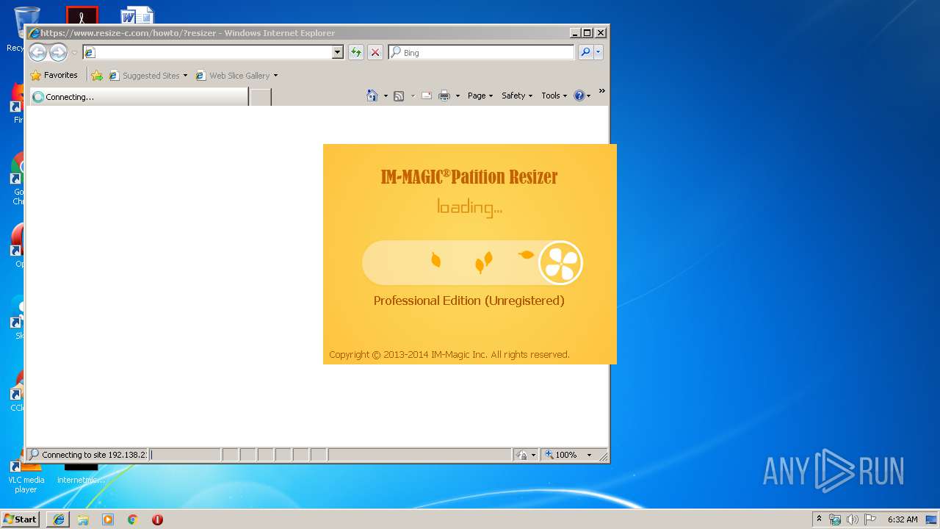Open the Tools menu
The height and width of the screenshot is (529, 940).
point(554,96)
